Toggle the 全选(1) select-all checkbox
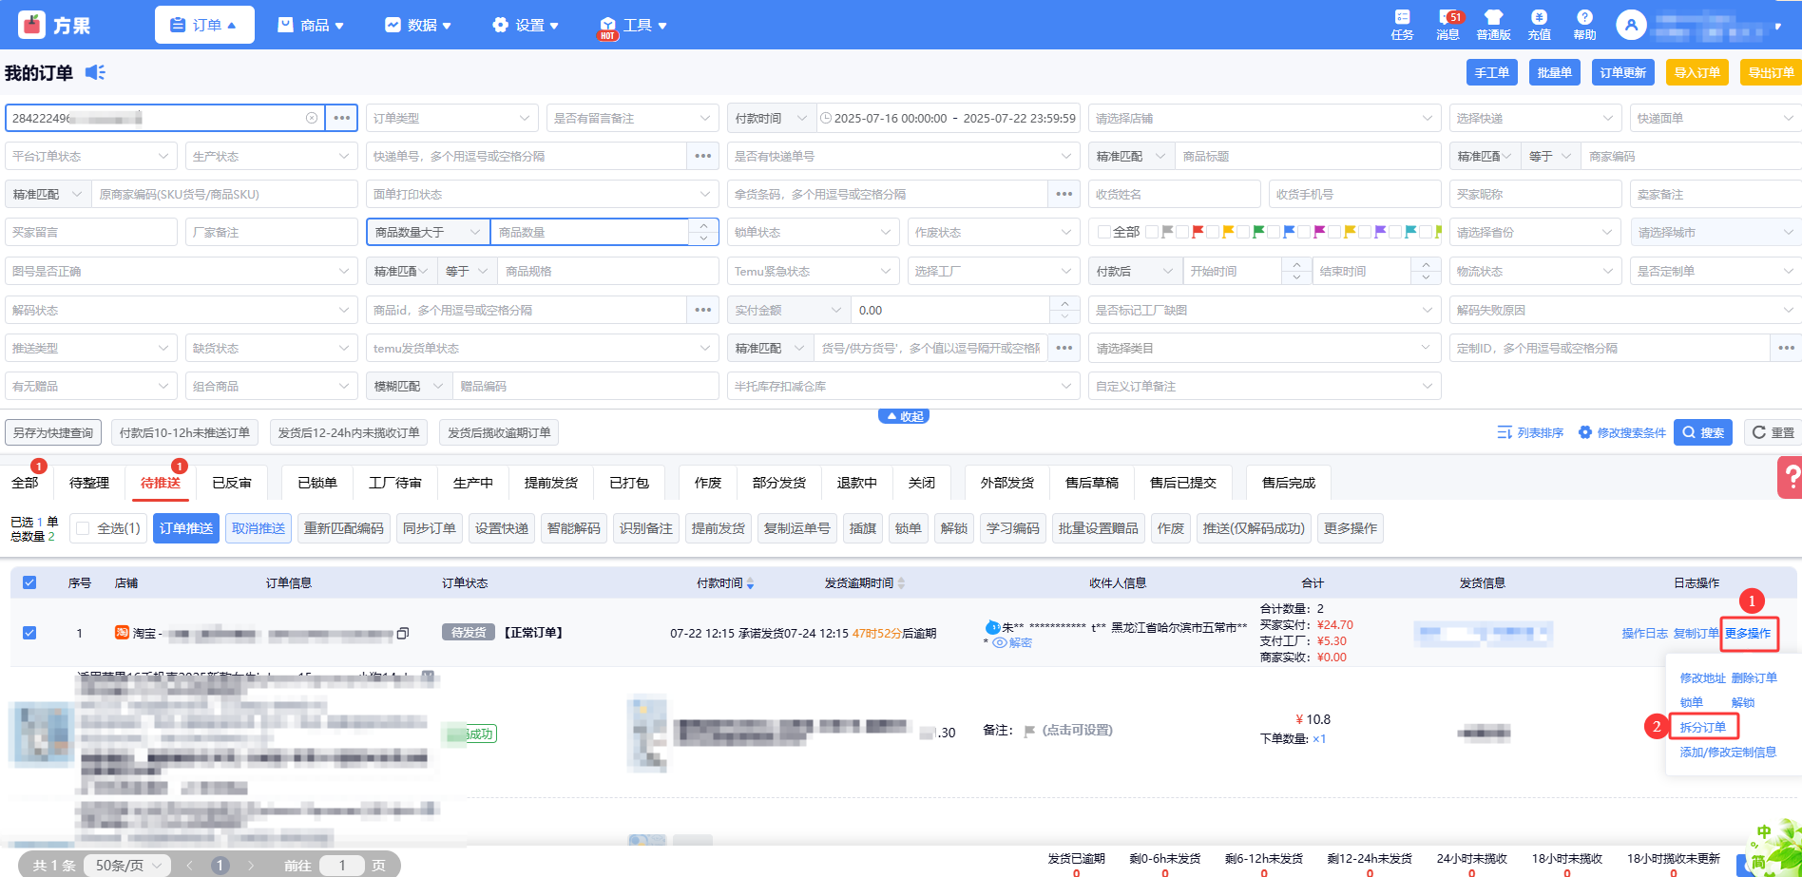Screen dimensions: 1802x877 pos(83,528)
